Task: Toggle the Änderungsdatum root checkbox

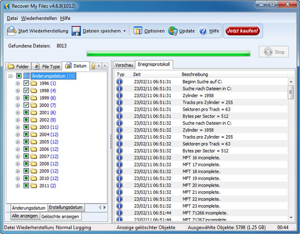Action: click(x=19, y=76)
